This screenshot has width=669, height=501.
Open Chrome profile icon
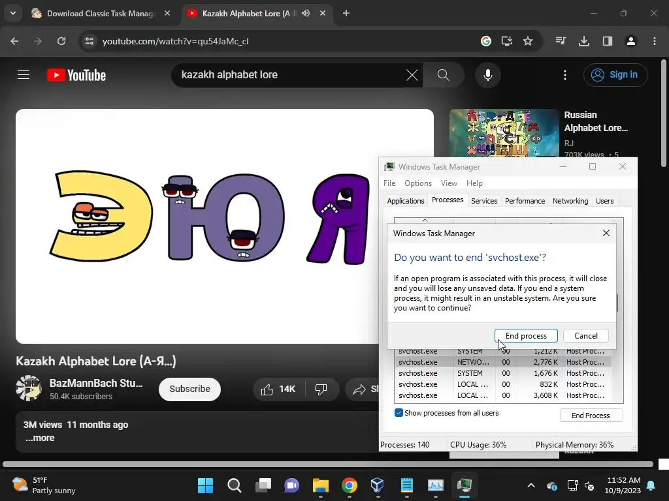[631, 41]
